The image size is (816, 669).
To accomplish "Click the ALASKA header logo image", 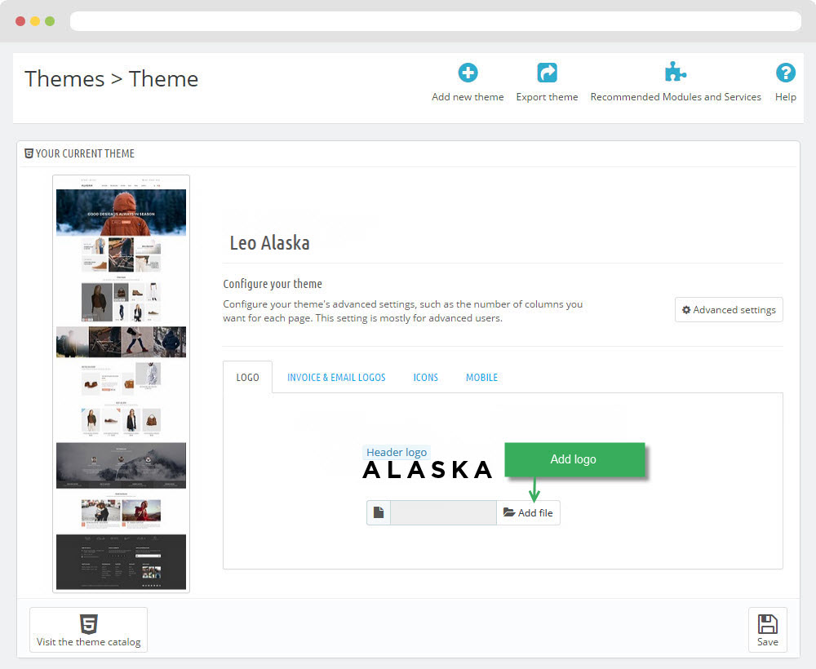I will click(x=428, y=469).
